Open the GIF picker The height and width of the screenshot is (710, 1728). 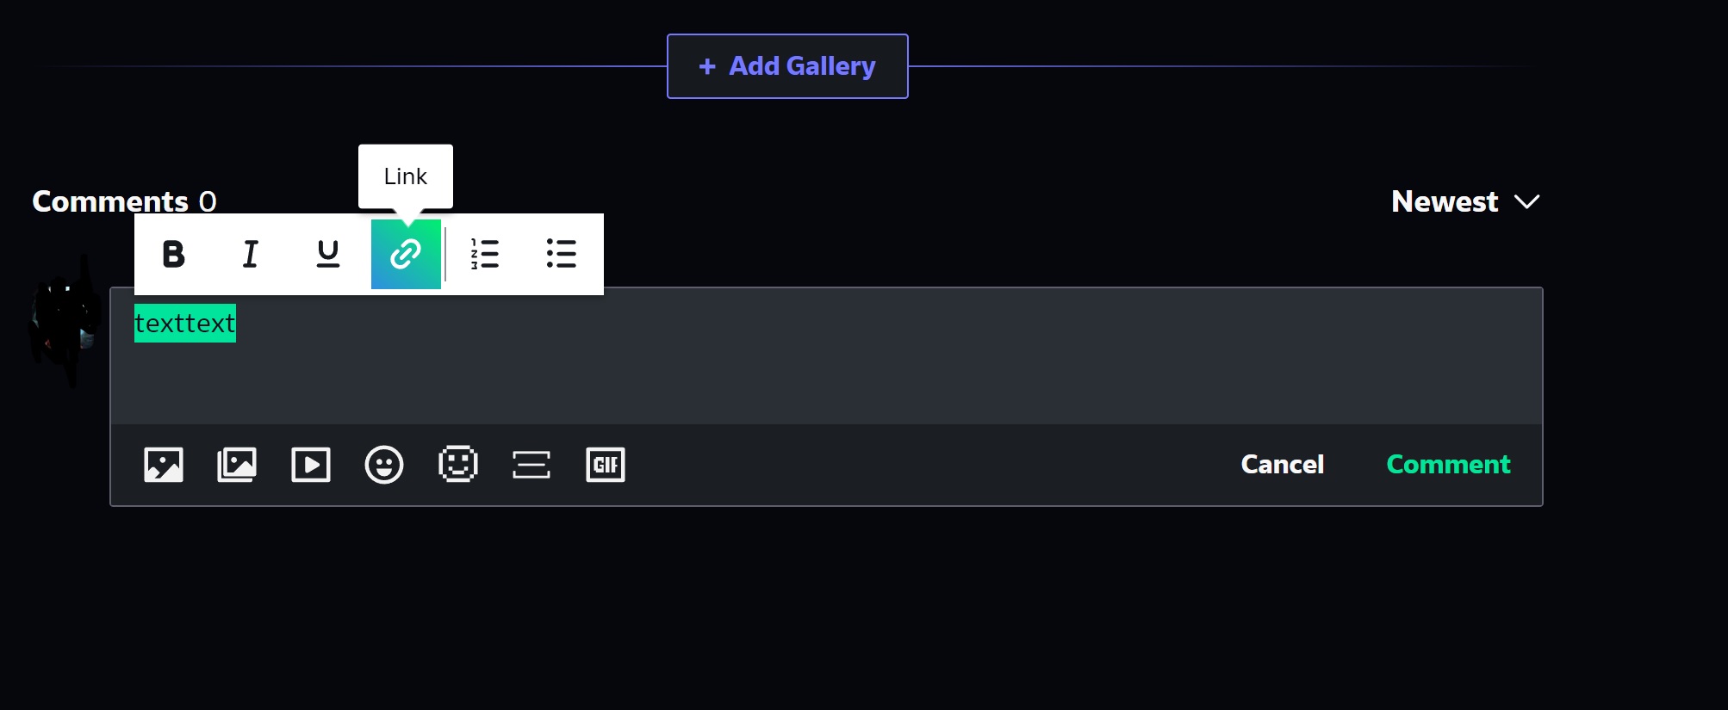pyautogui.click(x=606, y=465)
